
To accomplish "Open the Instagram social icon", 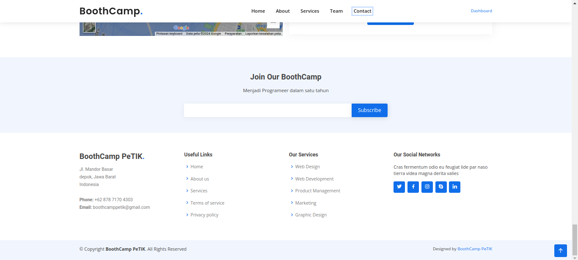I will [427, 187].
